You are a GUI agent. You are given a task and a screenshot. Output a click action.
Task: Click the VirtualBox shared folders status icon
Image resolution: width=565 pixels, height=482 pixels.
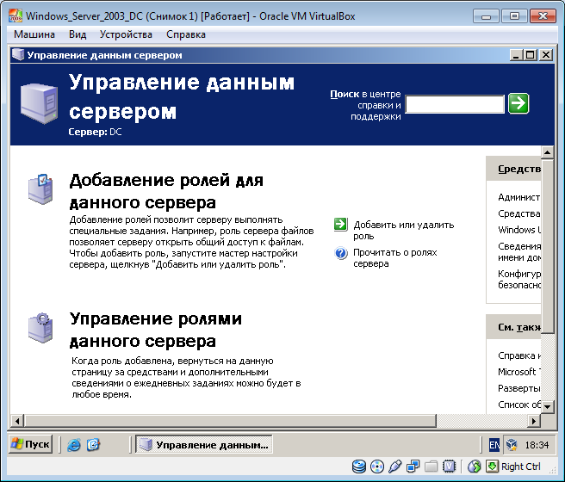click(x=431, y=467)
